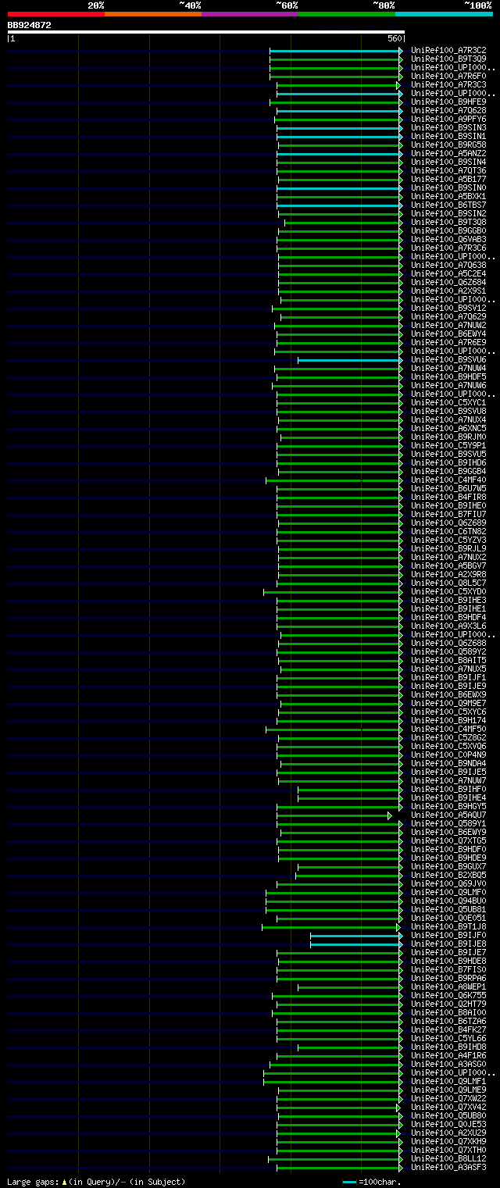Click the cyan ~100% identity legend bar
Image resolution: width=500 pixels, height=1188 pixels.
point(444,14)
